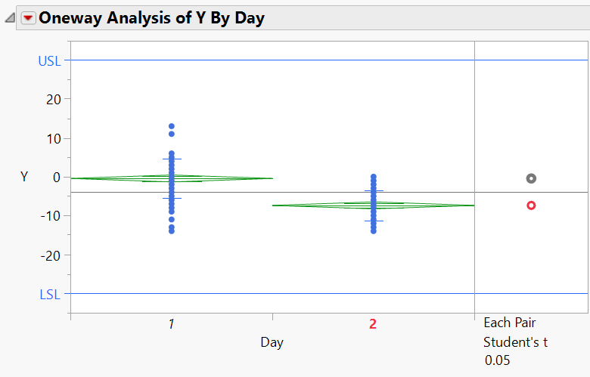This screenshot has height=377, width=590.
Task: Select Day level 1 on the x-axis
Action: pyautogui.click(x=172, y=324)
